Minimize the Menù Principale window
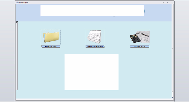189x102 pixels. pyautogui.click(x=163, y=2)
